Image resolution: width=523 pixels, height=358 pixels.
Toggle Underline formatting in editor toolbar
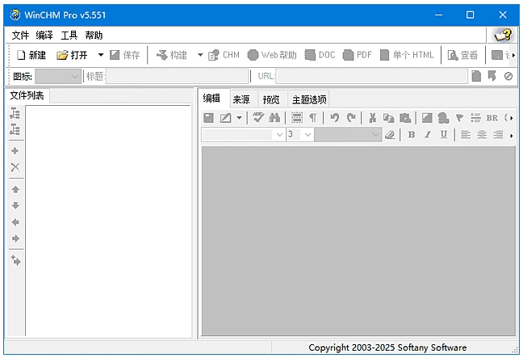(x=444, y=135)
